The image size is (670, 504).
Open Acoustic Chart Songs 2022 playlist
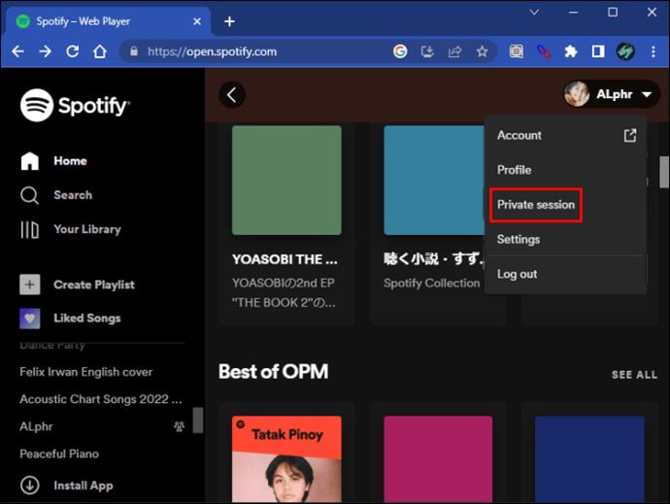[x=101, y=399]
